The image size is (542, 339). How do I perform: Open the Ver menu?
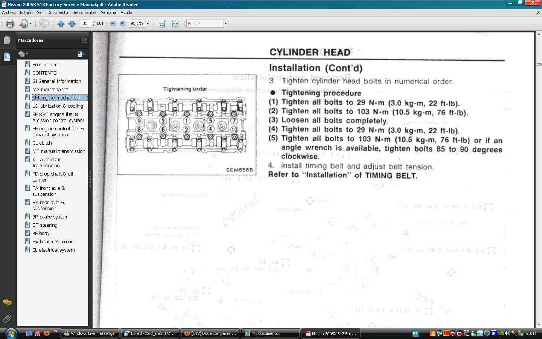tap(40, 12)
